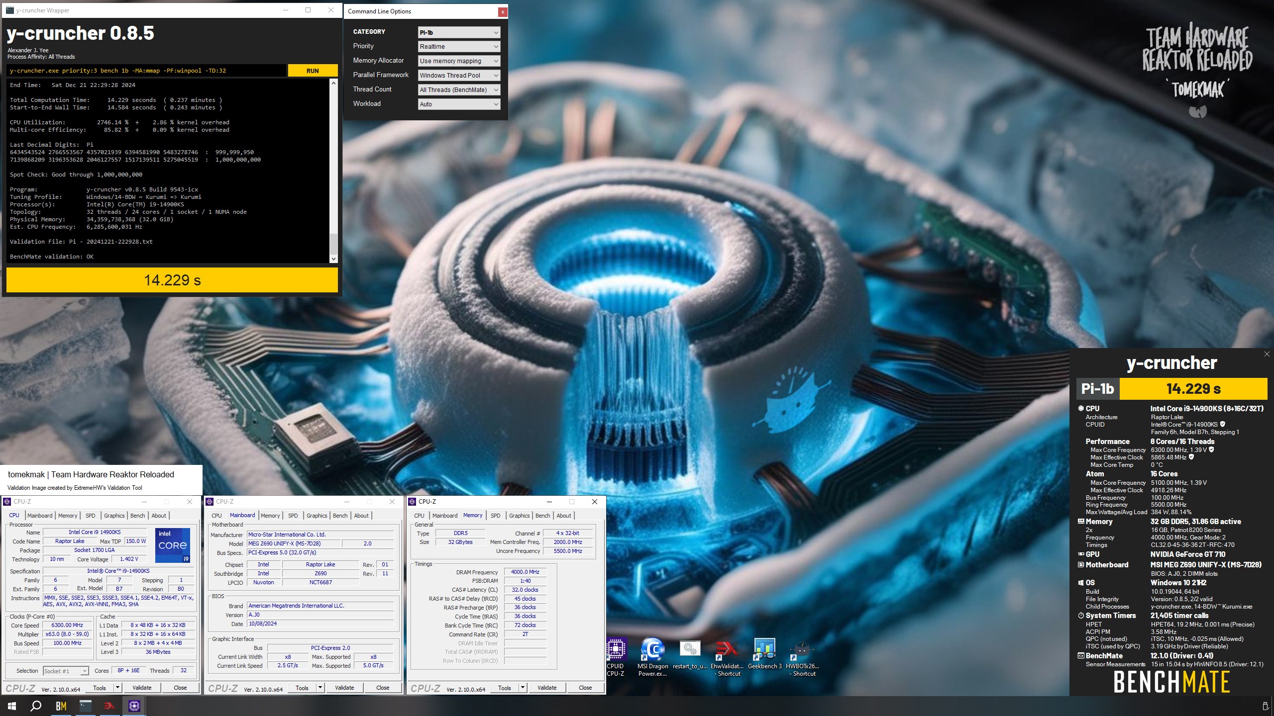This screenshot has width=1274, height=716.
Task: Open the Category dropdown showing Pi-1b
Action: 459,32
